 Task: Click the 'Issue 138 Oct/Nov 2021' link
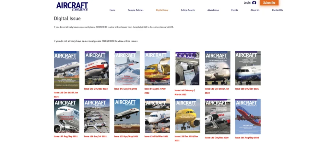[247, 89]
